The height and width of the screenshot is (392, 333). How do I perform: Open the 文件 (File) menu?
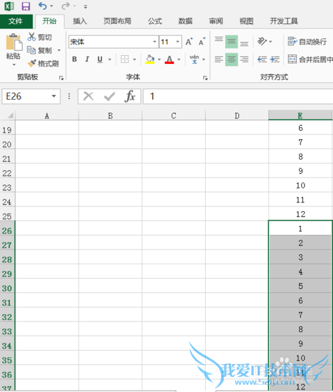(x=16, y=21)
